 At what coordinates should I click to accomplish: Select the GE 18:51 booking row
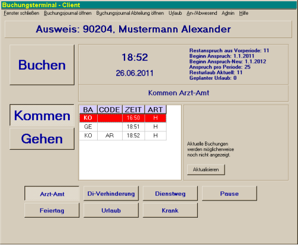pos(123,127)
